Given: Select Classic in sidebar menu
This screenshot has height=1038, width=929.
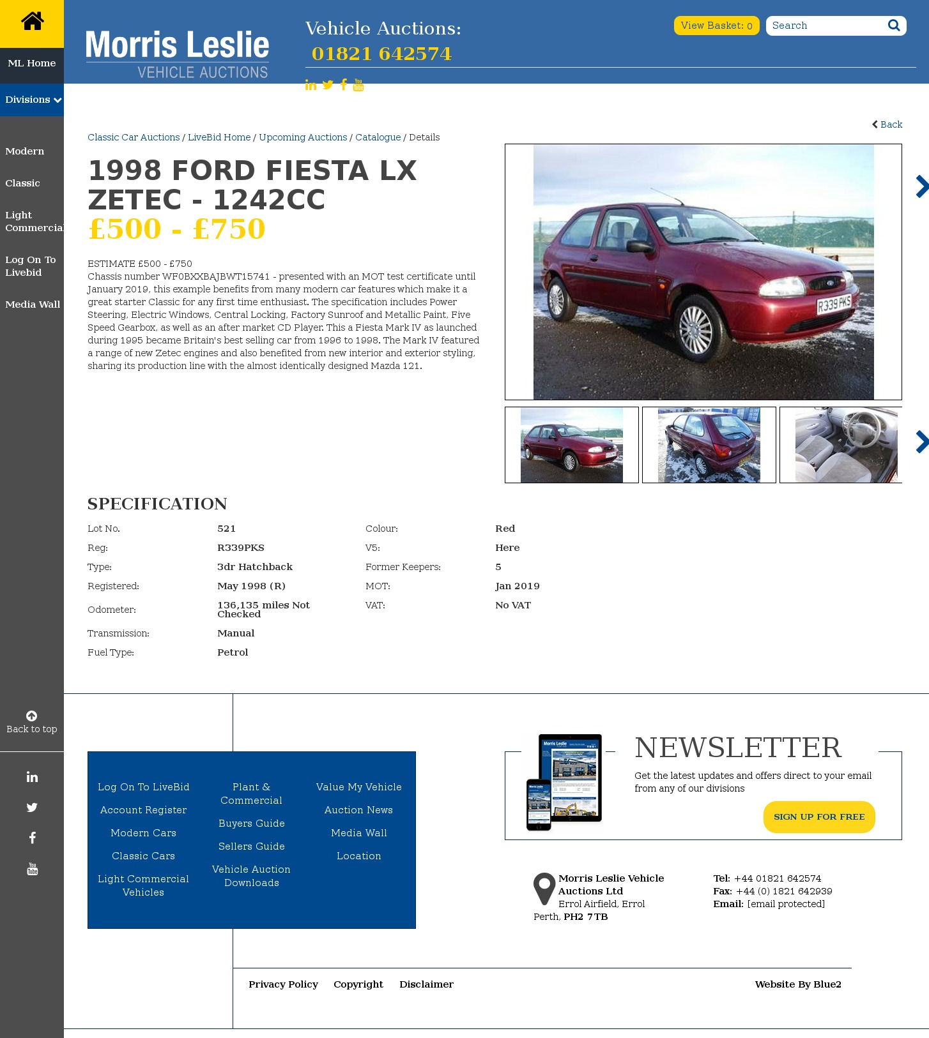Looking at the screenshot, I should coord(22,183).
